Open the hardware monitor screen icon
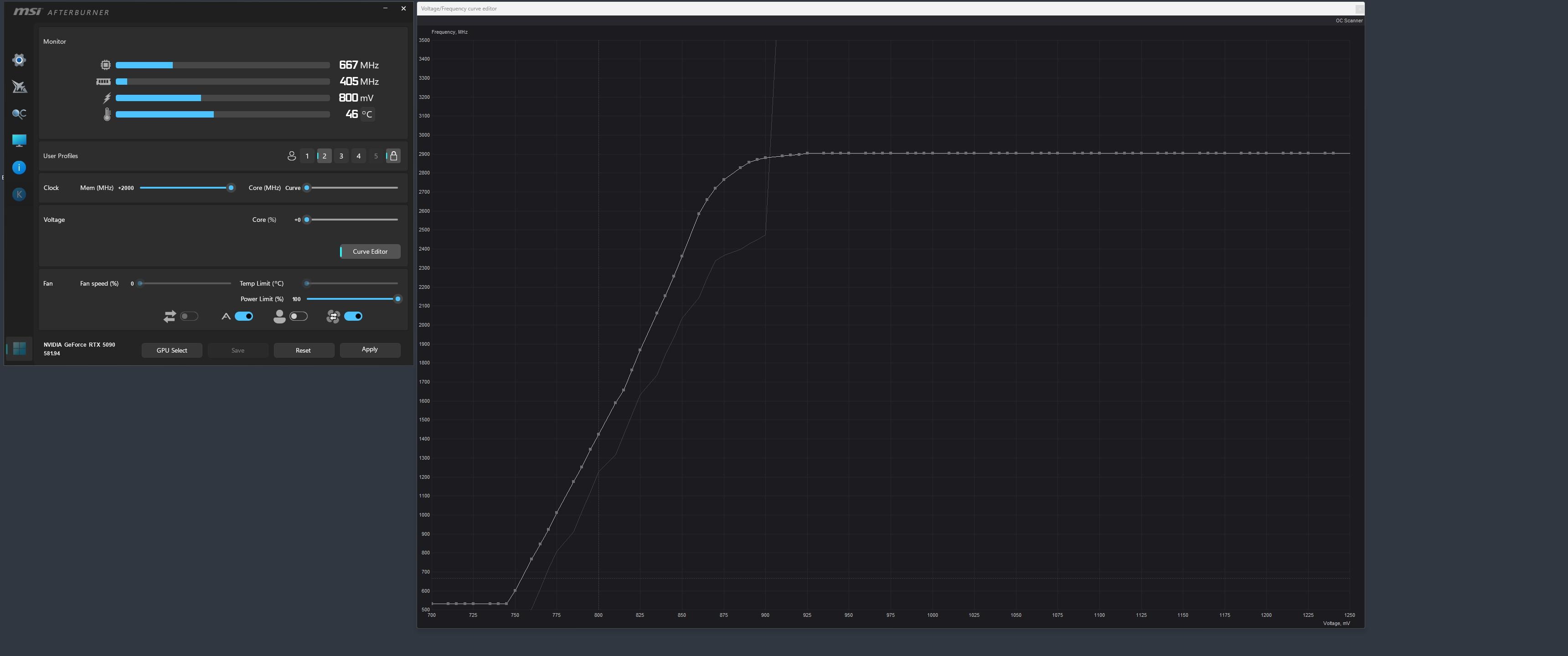1568x656 pixels. (19, 141)
